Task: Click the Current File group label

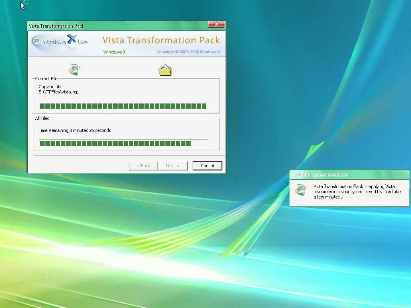Action: [x=46, y=79]
